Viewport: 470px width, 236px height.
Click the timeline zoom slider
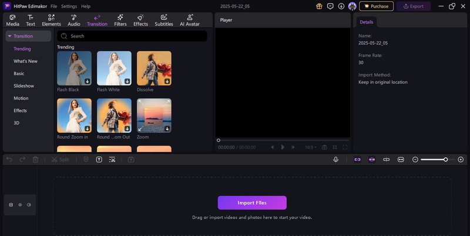434,159
